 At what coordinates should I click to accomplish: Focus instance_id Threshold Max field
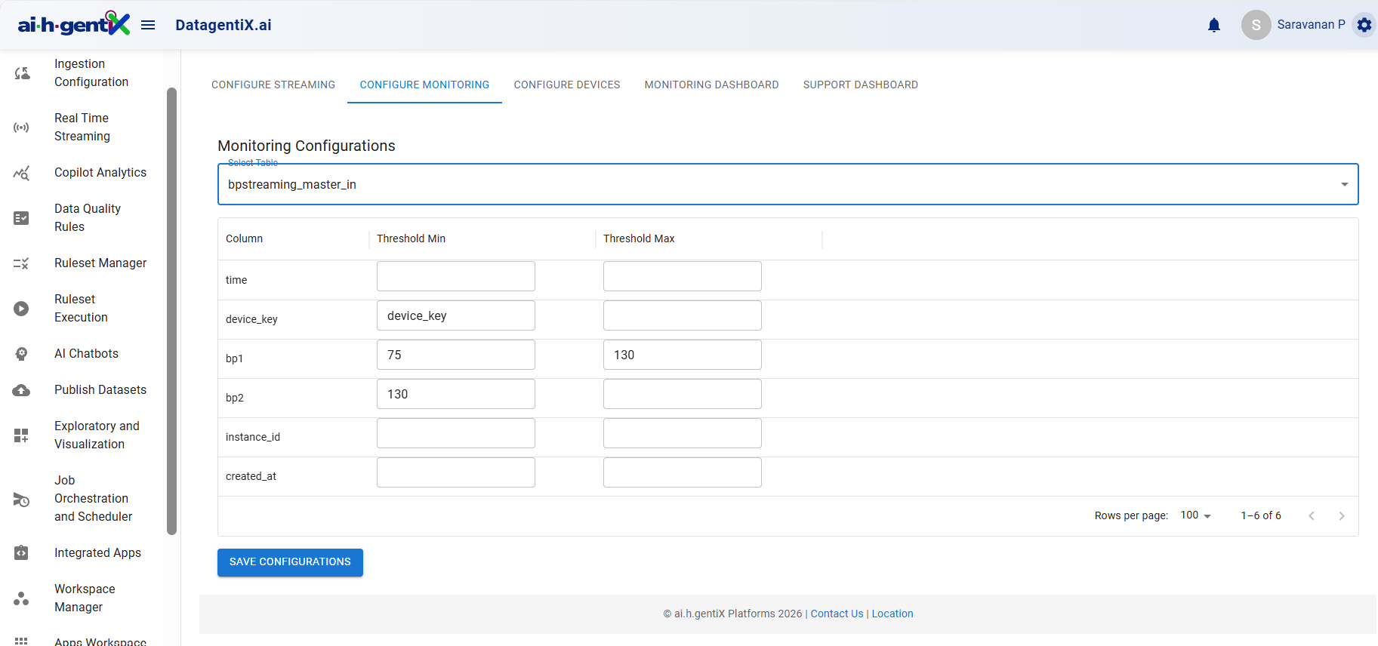(683, 433)
